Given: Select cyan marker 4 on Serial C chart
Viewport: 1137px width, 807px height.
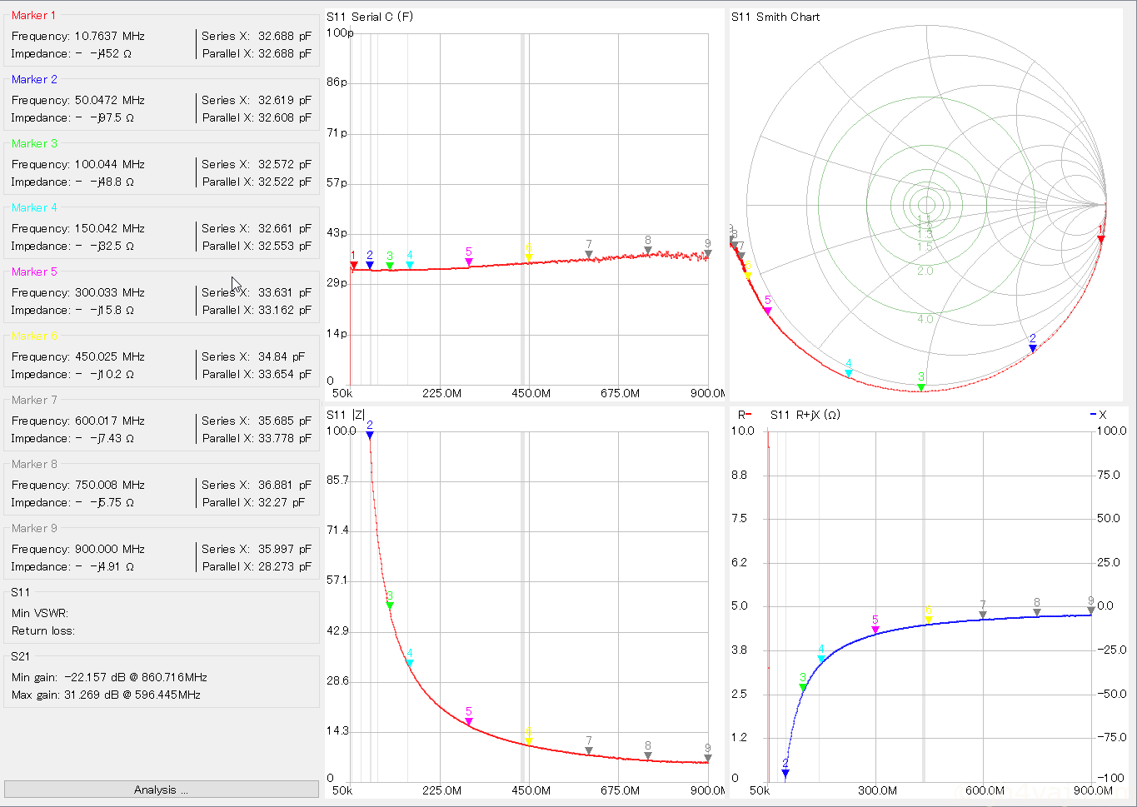Looking at the screenshot, I should [410, 266].
